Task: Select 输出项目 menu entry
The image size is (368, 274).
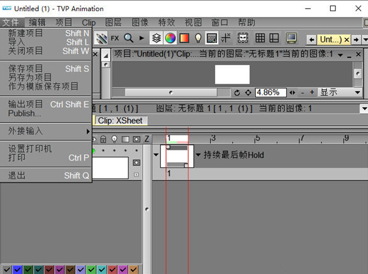Action: point(46,104)
